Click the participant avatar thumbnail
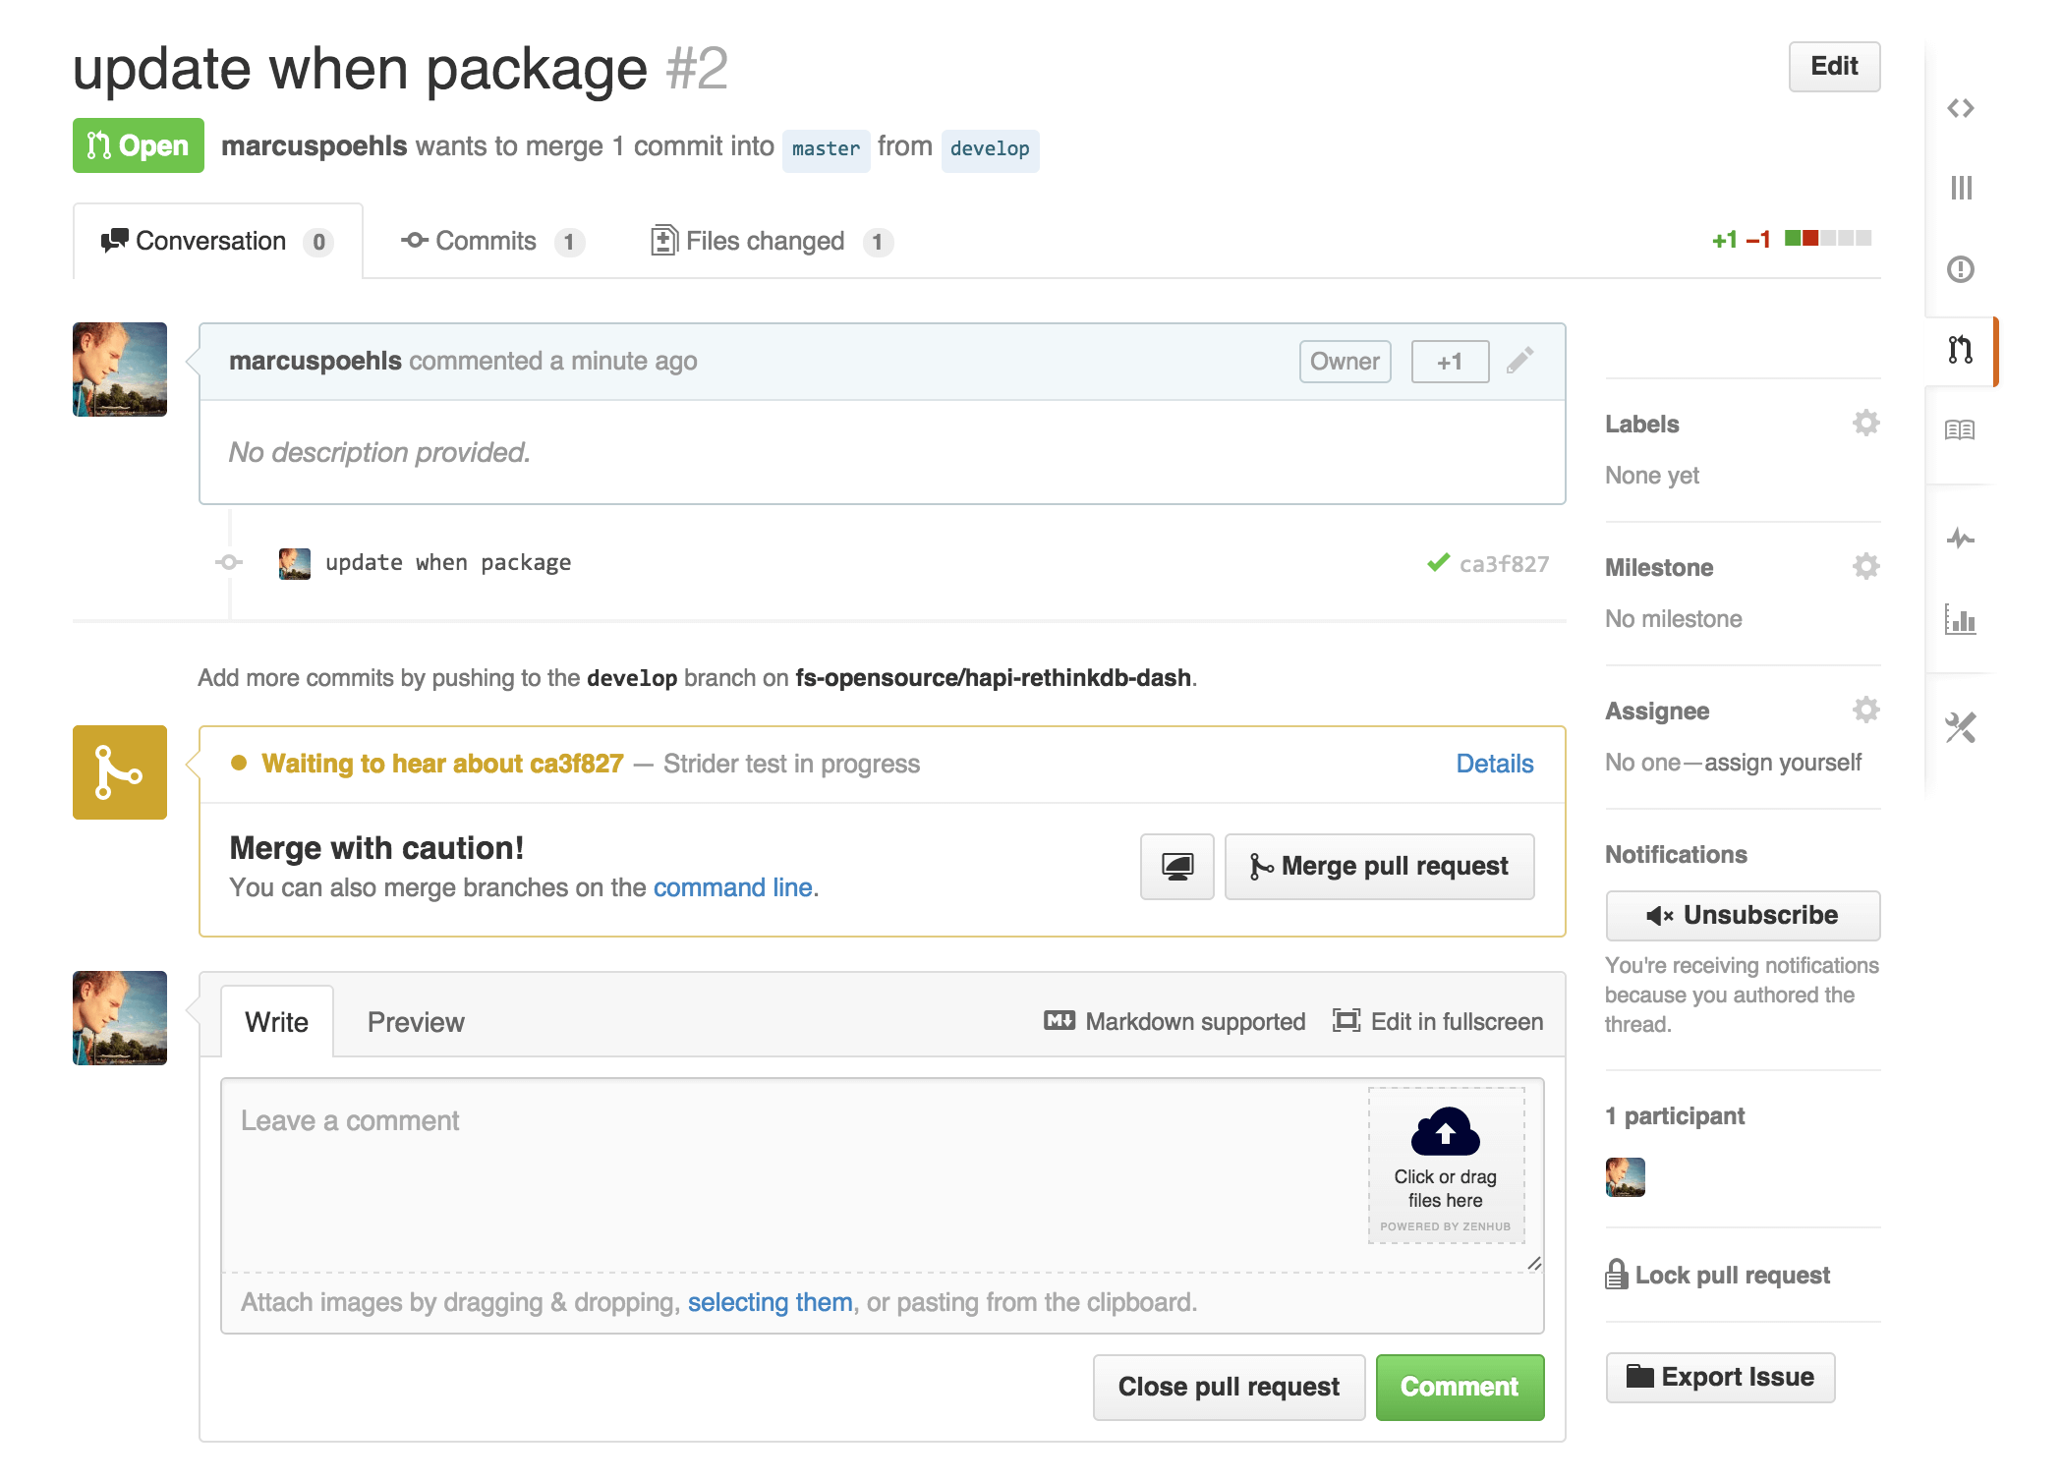This screenshot has height=1480, width=2062. coord(1626,1177)
